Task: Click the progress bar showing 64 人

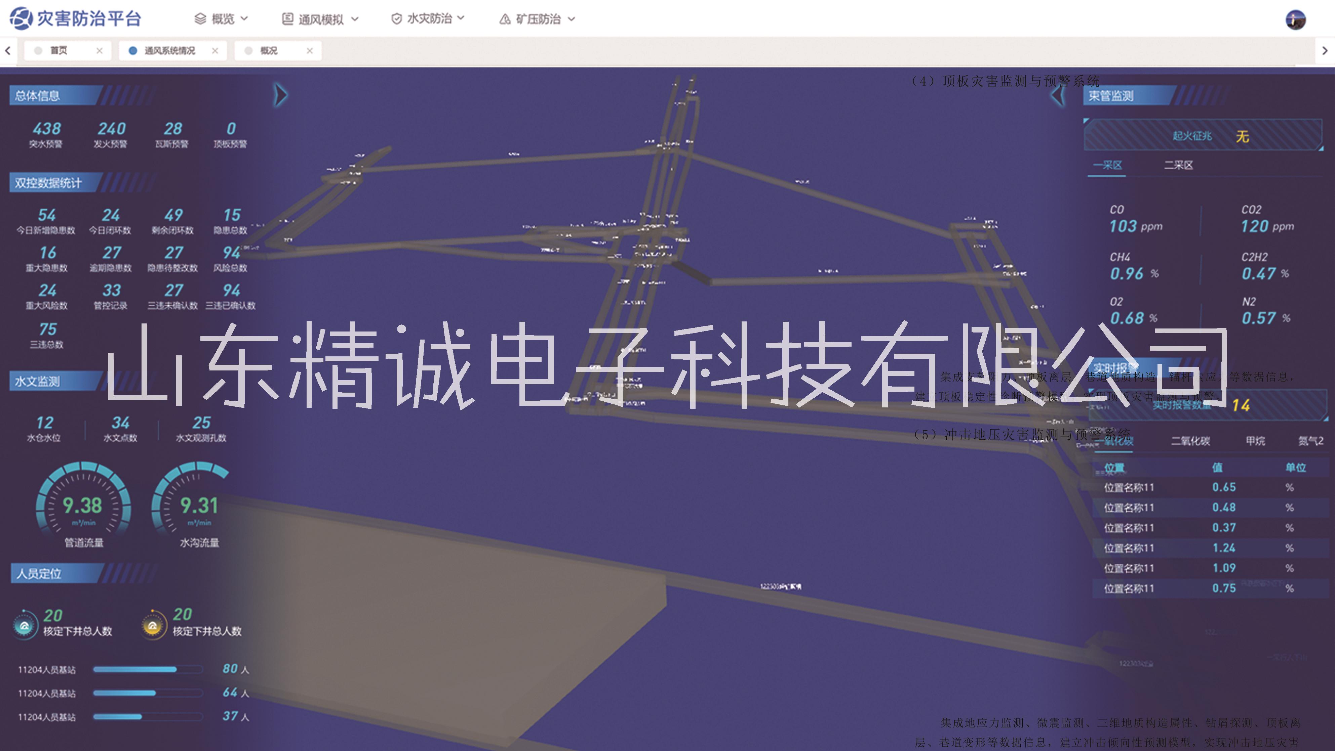Action: (148, 693)
